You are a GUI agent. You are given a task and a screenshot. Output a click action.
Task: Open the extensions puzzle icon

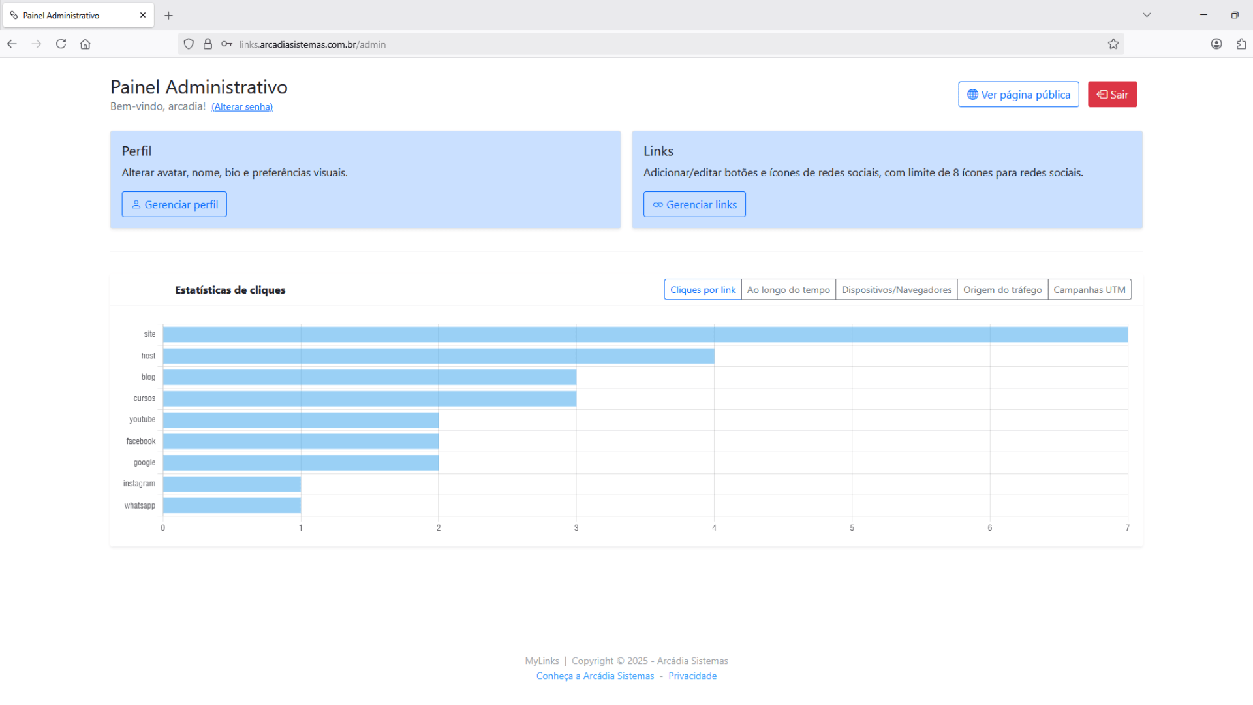pos(1241,44)
